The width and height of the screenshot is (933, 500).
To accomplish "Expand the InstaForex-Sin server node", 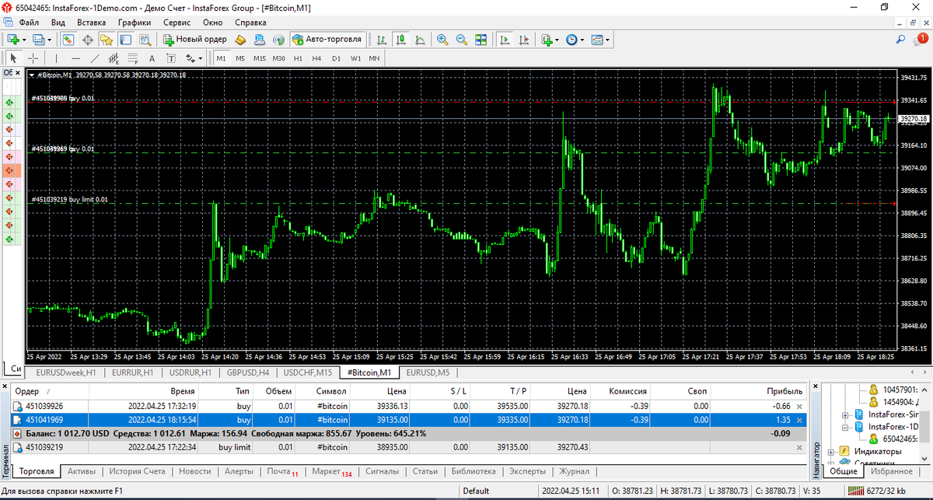I will 845,414.
